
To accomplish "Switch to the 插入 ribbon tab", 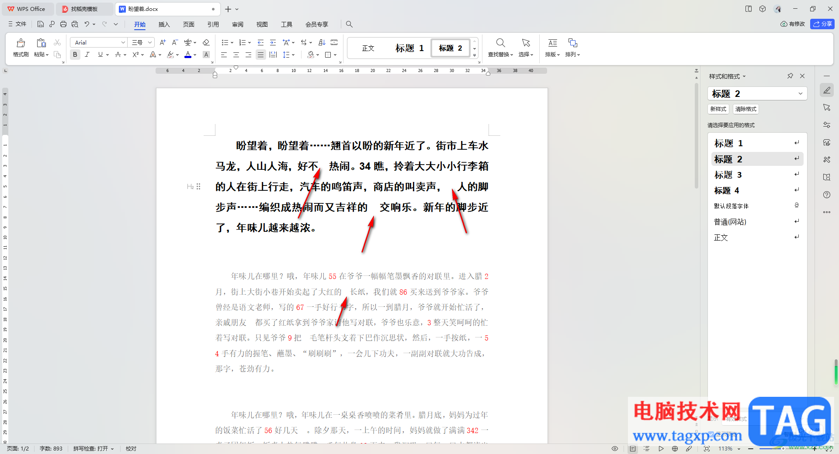I will click(x=164, y=24).
